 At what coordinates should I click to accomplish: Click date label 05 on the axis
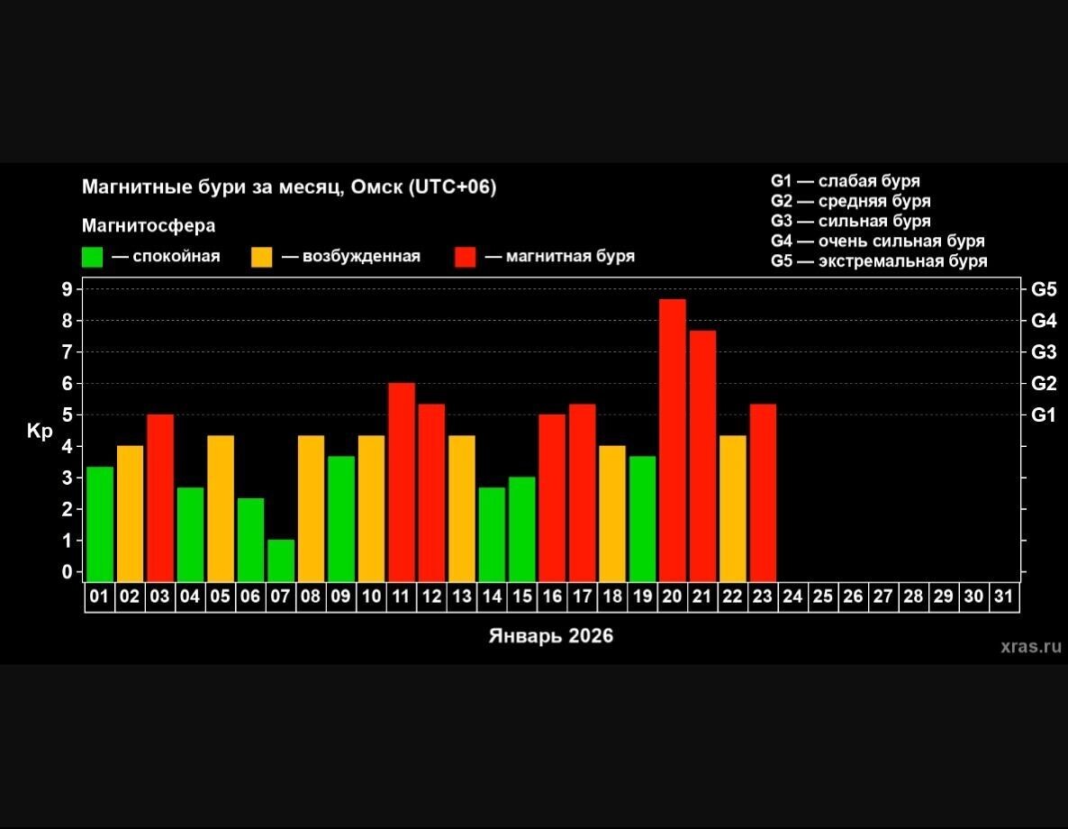[x=220, y=597]
